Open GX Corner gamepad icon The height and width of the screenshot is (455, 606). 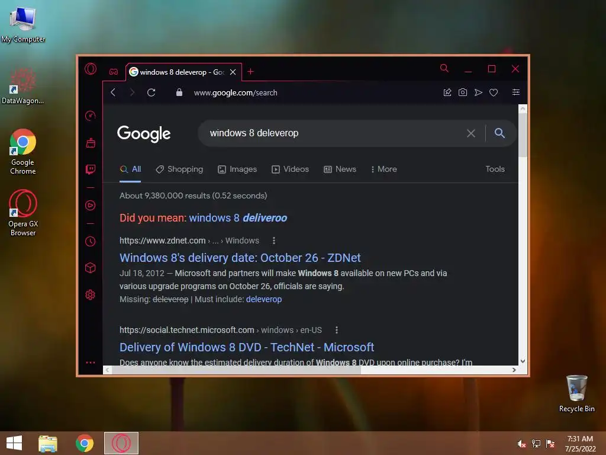[114, 72]
